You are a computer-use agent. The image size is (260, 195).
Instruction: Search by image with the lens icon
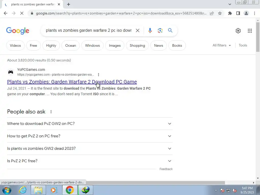tap(160, 30)
